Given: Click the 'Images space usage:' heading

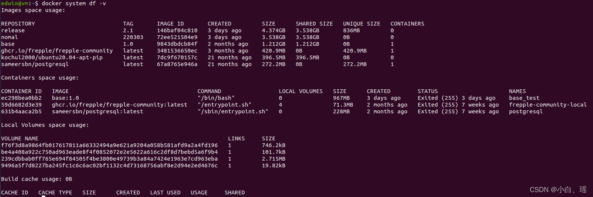Looking at the screenshot, I should point(33,10).
